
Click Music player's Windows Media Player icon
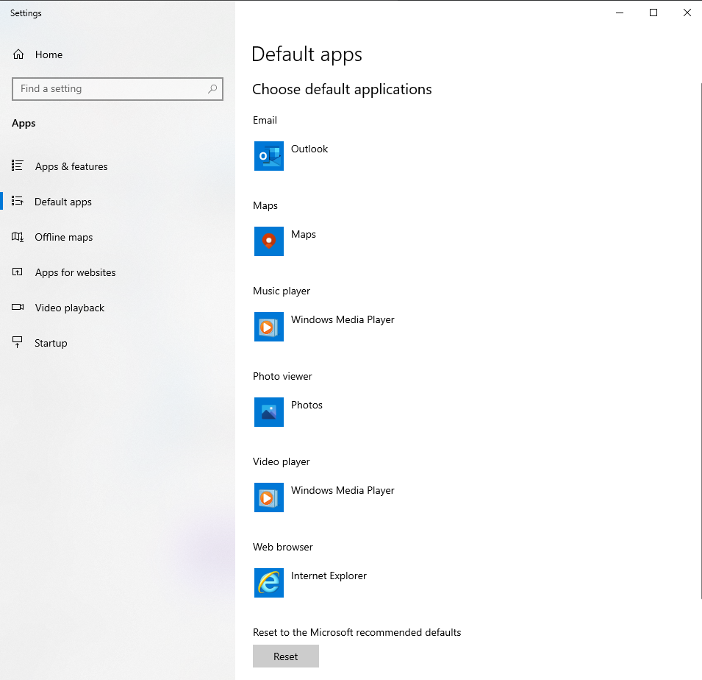pyautogui.click(x=268, y=327)
